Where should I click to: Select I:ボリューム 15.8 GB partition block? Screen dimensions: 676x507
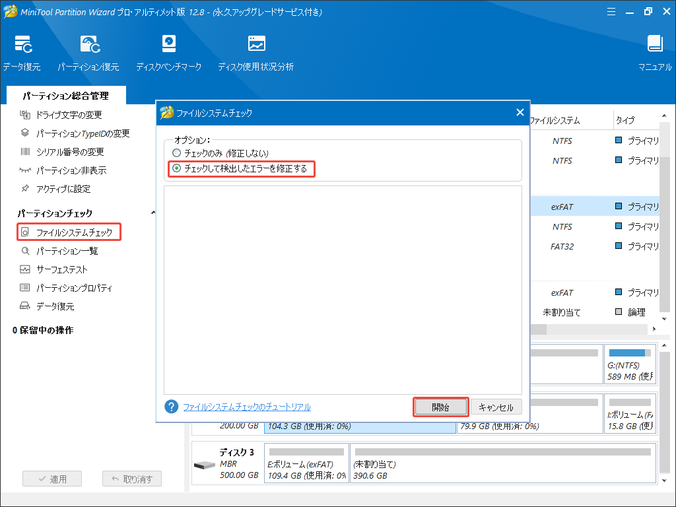tap(630, 413)
